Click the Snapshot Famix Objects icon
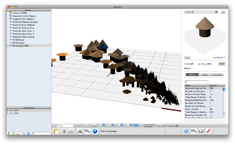The height and width of the screenshot is (145, 235). pyautogui.click(x=11, y=16)
